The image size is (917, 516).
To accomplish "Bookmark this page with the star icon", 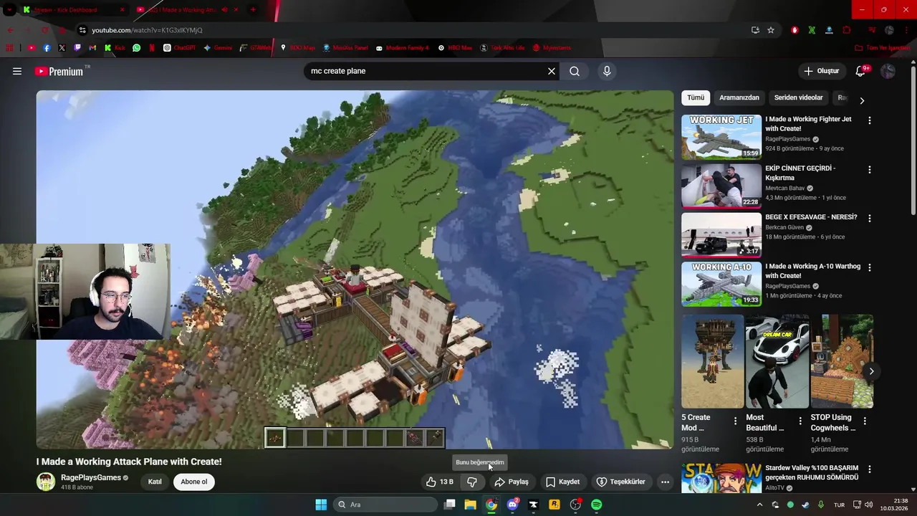I will (771, 30).
